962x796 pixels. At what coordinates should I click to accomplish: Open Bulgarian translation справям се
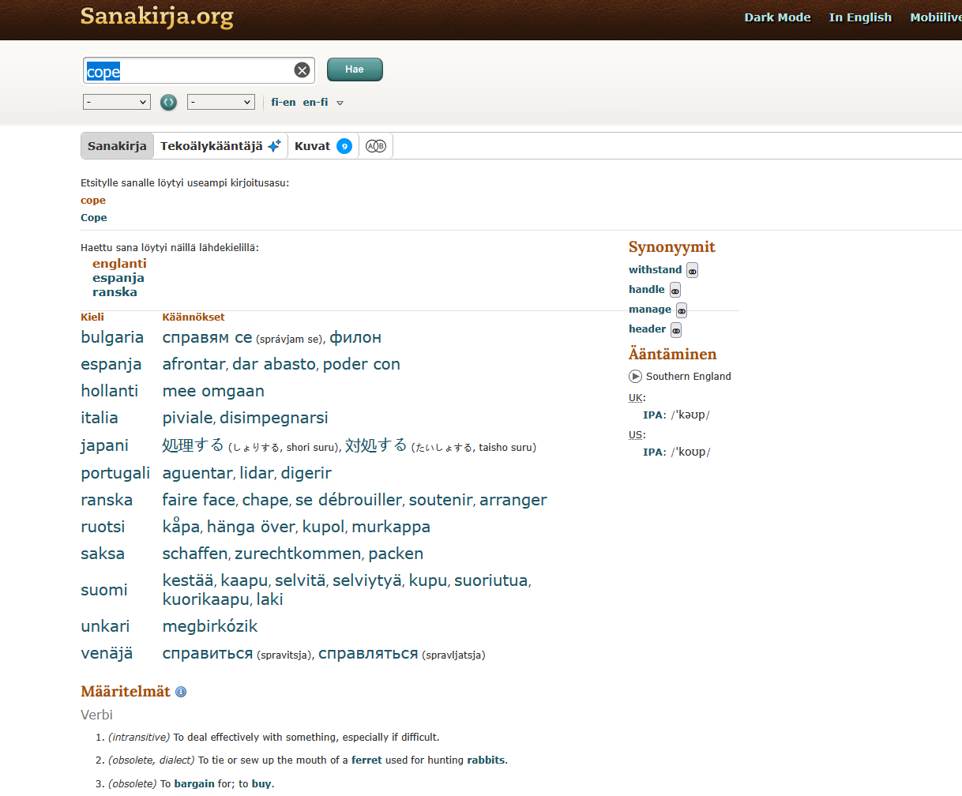(x=207, y=338)
